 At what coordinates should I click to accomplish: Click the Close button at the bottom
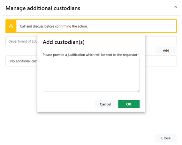(x=166, y=138)
